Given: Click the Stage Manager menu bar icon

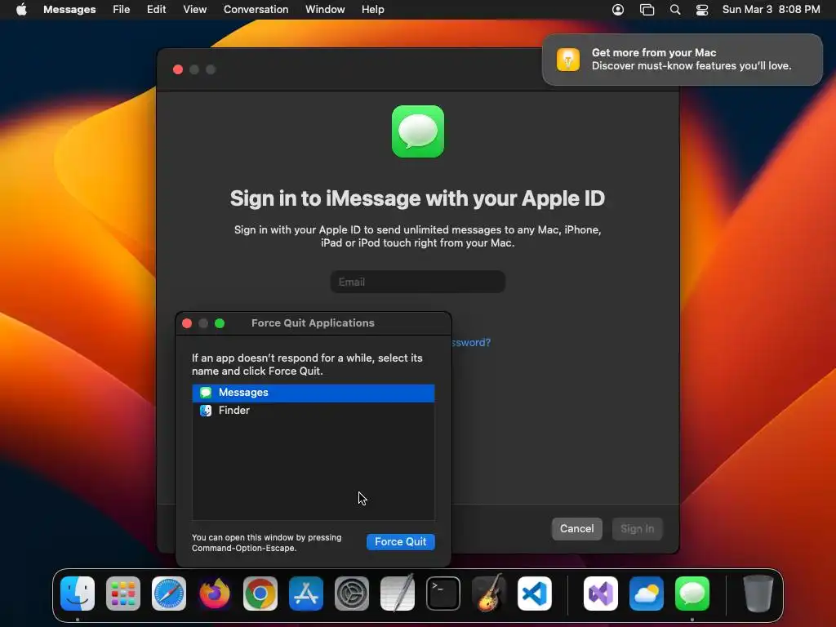Looking at the screenshot, I should 647,10.
